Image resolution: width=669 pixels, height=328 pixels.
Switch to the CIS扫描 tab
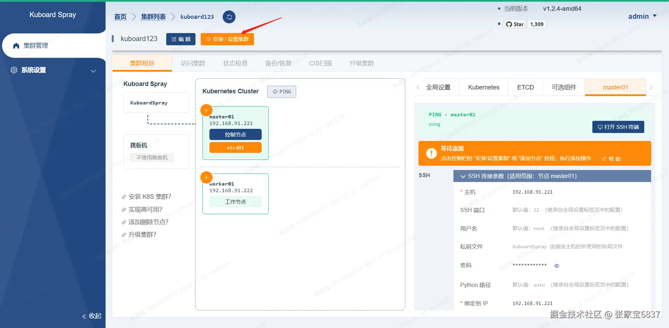(x=321, y=63)
